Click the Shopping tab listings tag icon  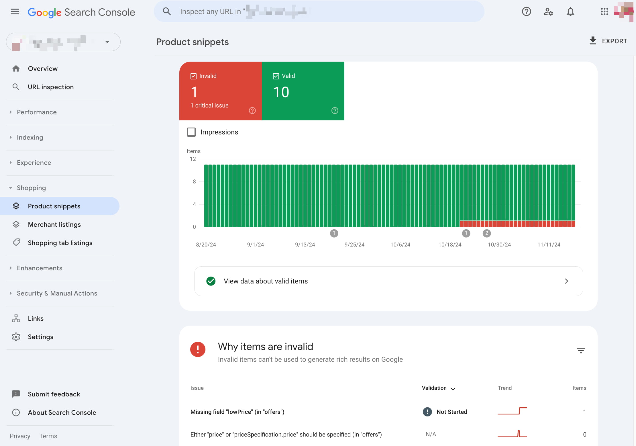coord(16,242)
